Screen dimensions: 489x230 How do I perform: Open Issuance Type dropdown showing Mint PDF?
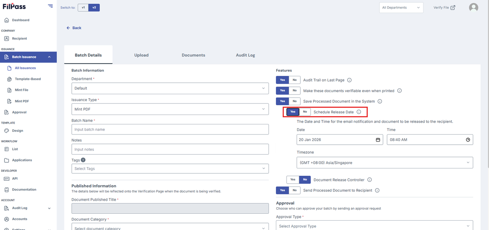tap(170, 109)
